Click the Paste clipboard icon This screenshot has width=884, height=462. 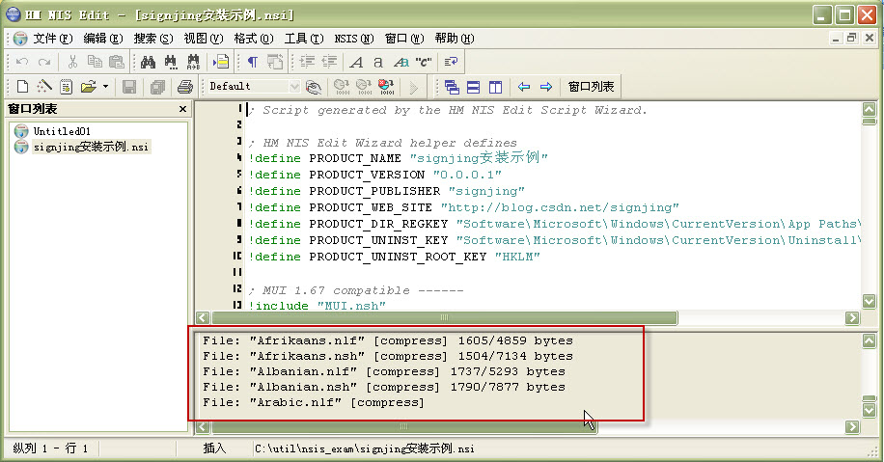point(116,62)
